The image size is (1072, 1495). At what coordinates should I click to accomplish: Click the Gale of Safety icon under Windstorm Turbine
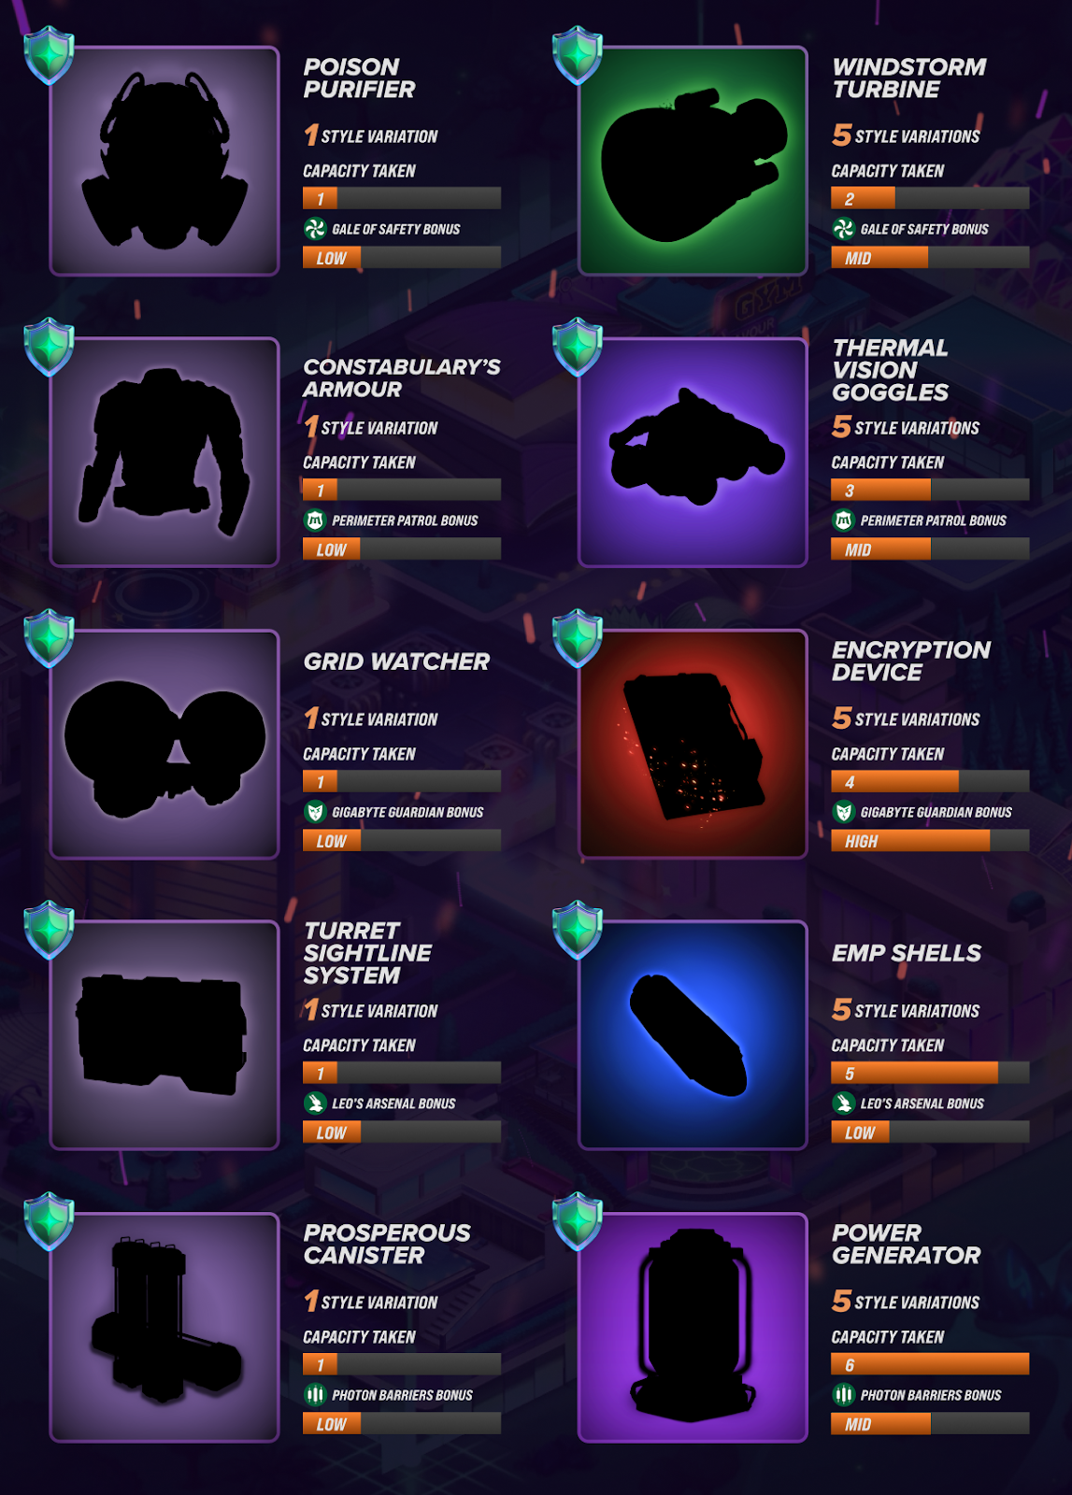pyautogui.click(x=843, y=229)
